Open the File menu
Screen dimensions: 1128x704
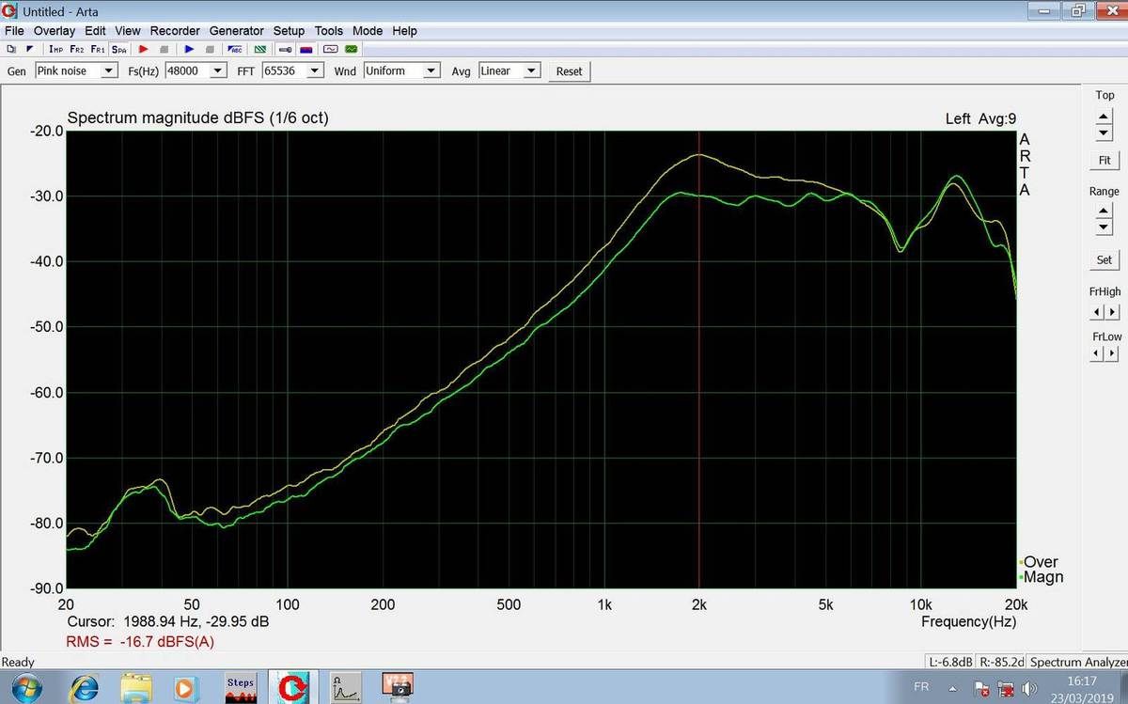(x=14, y=31)
